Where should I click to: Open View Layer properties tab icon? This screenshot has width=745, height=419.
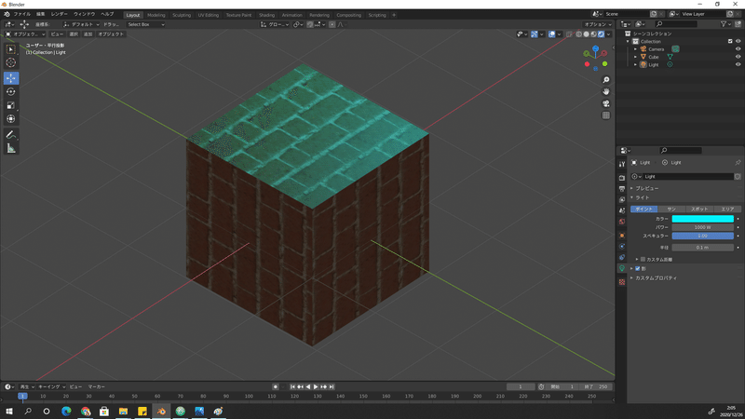point(622,199)
